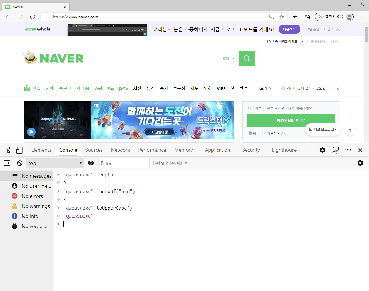Open the Collections icon
The width and height of the screenshot is (369, 291).
[x=307, y=17]
